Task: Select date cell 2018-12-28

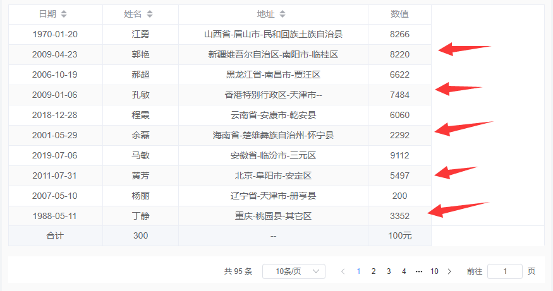Action: pyautogui.click(x=54, y=115)
